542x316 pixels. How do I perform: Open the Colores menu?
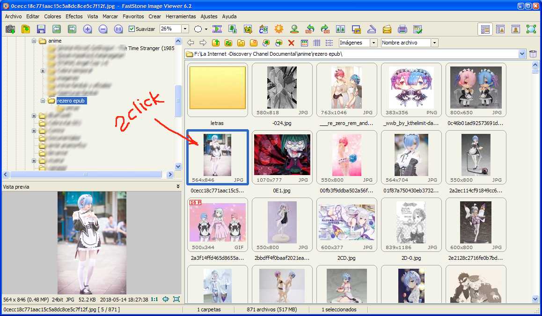pyautogui.click(x=52, y=16)
